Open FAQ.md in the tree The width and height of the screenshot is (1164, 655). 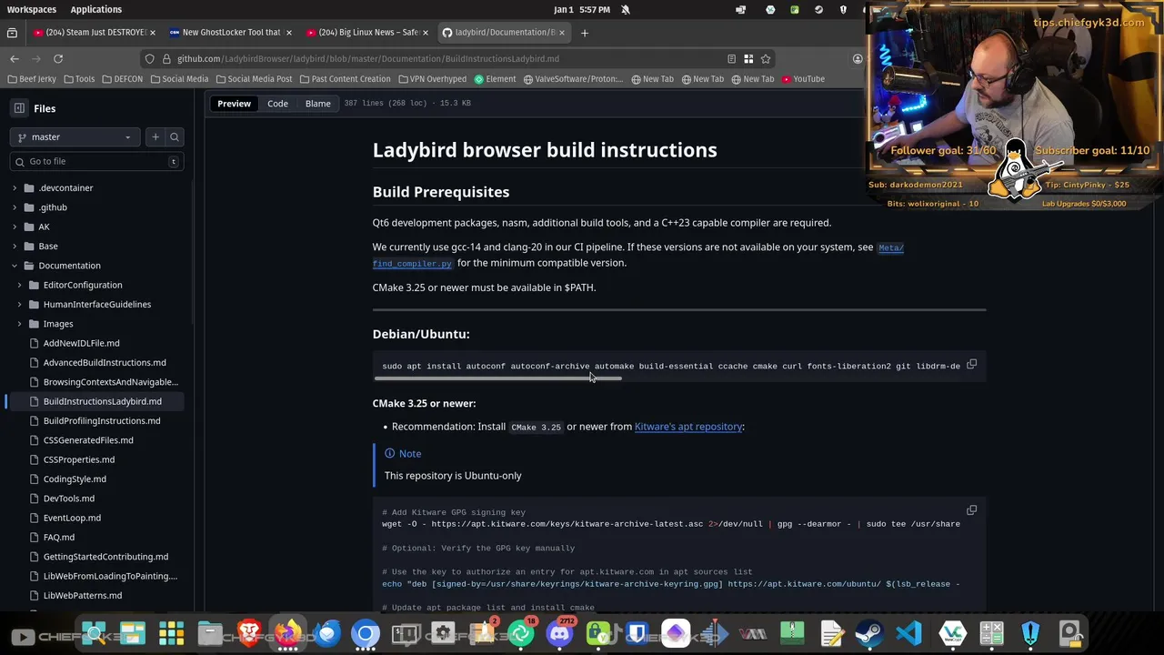59,538
